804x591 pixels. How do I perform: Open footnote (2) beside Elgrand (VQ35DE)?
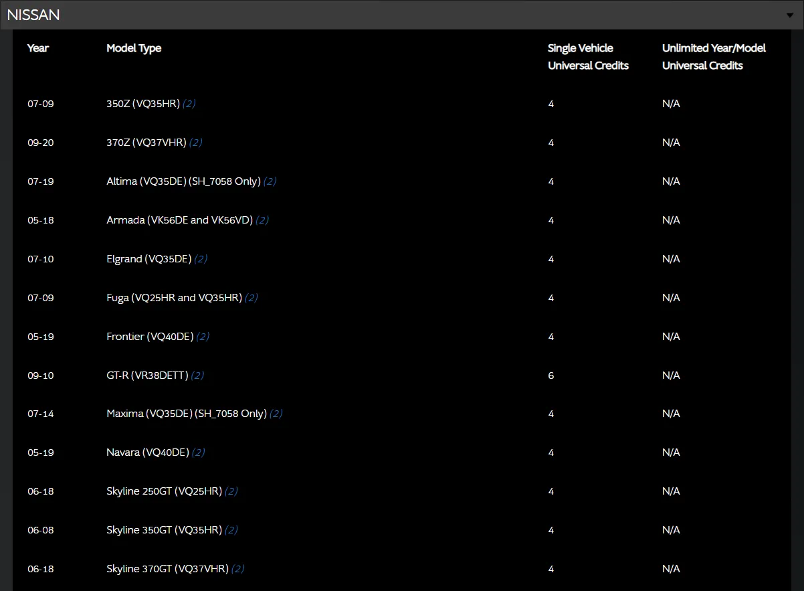(x=201, y=259)
